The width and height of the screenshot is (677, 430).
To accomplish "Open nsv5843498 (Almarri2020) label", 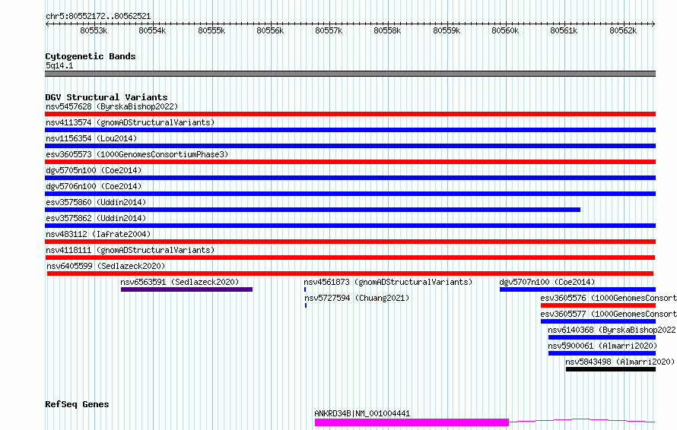I will 620,362.
